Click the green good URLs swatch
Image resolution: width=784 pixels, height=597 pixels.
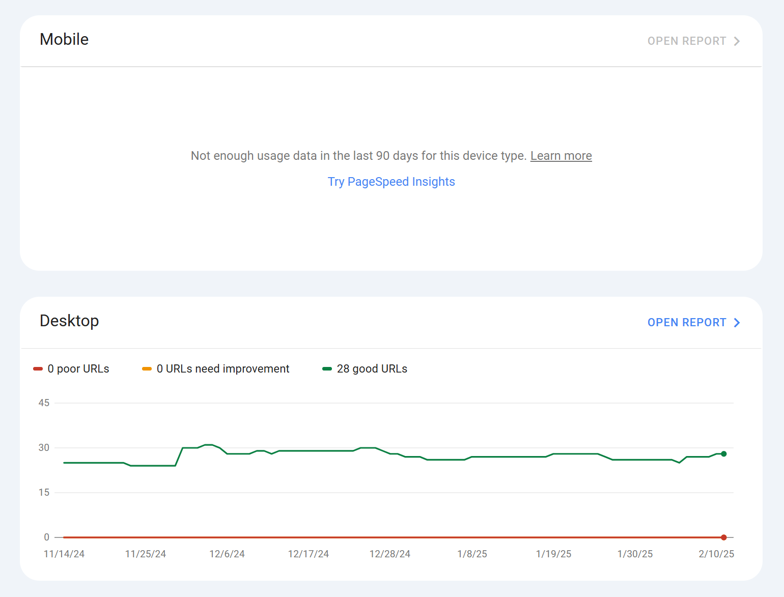point(327,369)
